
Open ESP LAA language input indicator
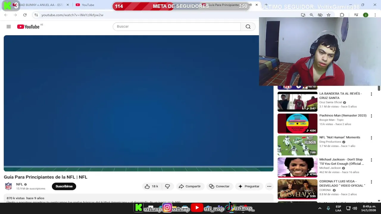click(338, 208)
